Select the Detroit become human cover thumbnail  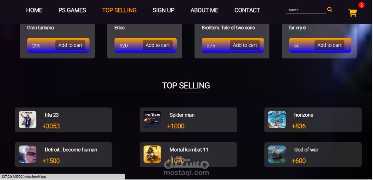(x=28, y=154)
